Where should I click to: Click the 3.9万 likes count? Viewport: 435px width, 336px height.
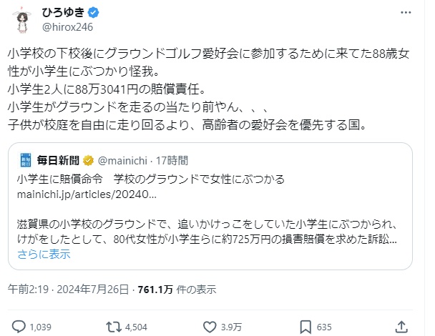pyautogui.click(x=232, y=327)
